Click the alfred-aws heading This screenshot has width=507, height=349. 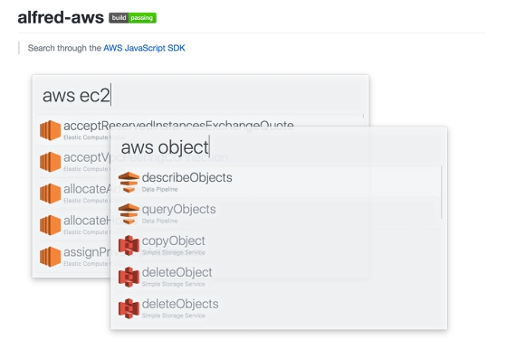tap(61, 17)
